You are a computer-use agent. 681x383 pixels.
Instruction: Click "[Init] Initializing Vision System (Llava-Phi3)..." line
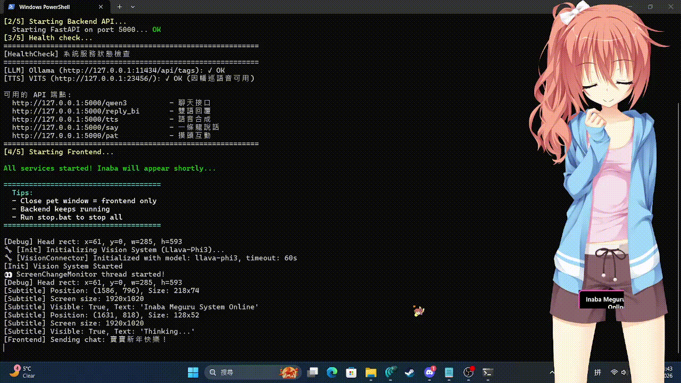114,250
